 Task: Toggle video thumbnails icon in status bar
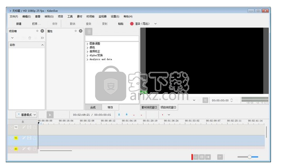click(202, 157)
